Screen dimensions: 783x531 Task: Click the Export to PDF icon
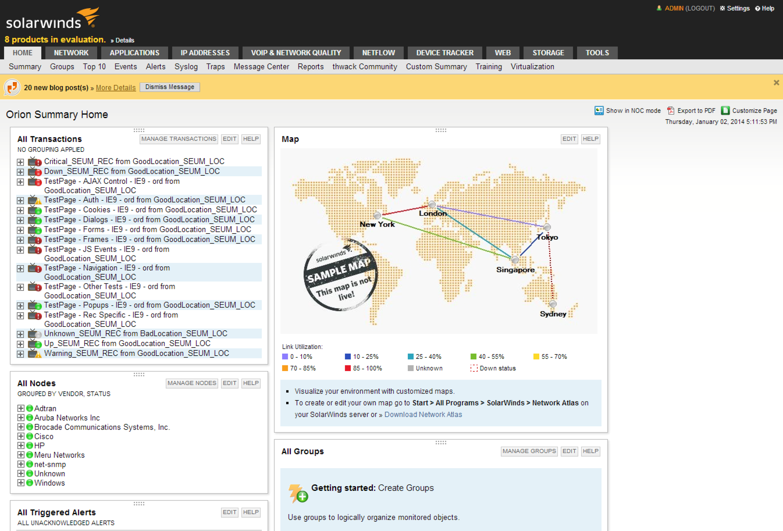[671, 111]
